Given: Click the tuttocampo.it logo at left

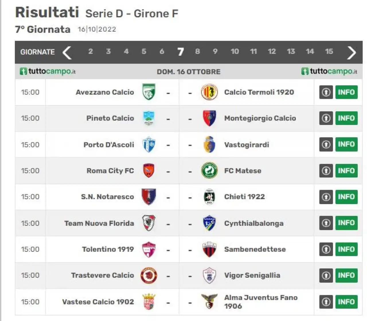Looking at the screenshot, I should point(48,71).
